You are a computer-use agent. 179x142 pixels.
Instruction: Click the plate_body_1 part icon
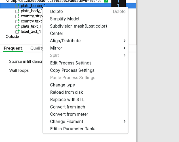click(18, 11)
